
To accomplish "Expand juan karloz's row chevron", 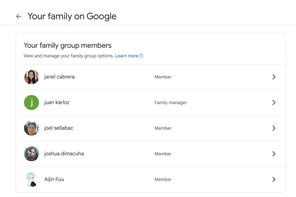I will tap(274, 103).
